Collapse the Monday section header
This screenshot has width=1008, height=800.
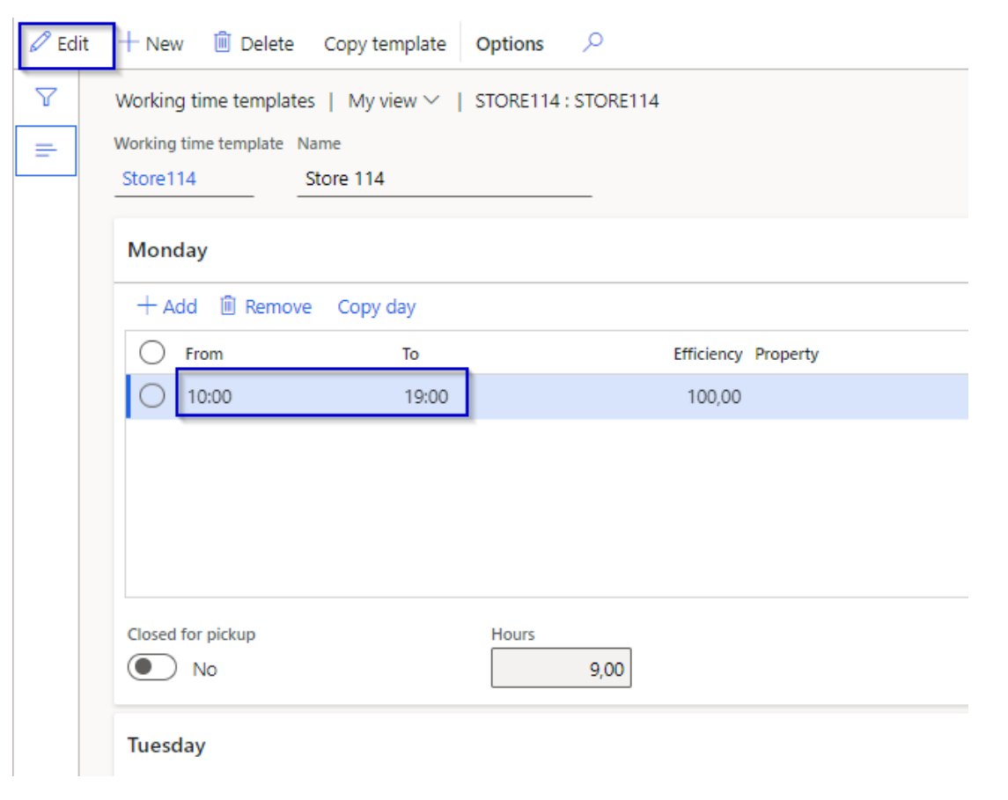(x=167, y=250)
